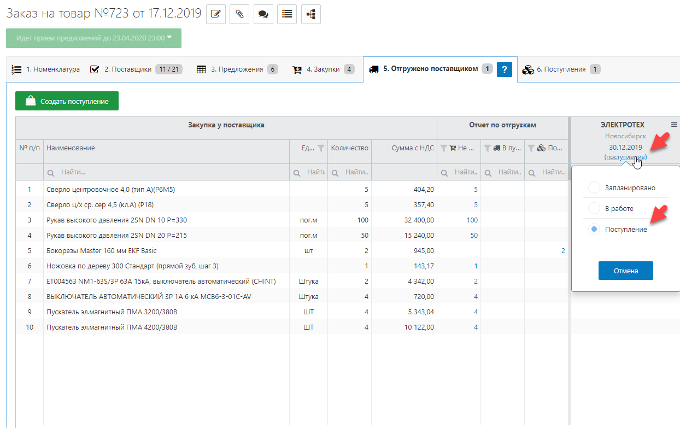Viewport: 680px width, 428px height.
Task: Click the paperclip attachments icon
Action: coord(239,15)
